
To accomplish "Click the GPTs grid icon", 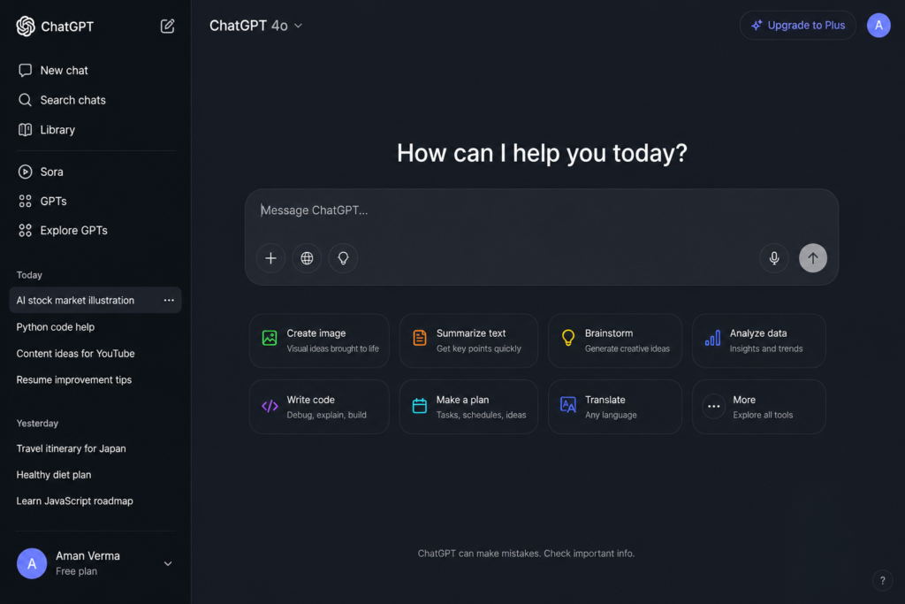I will (x=25, y=201).
